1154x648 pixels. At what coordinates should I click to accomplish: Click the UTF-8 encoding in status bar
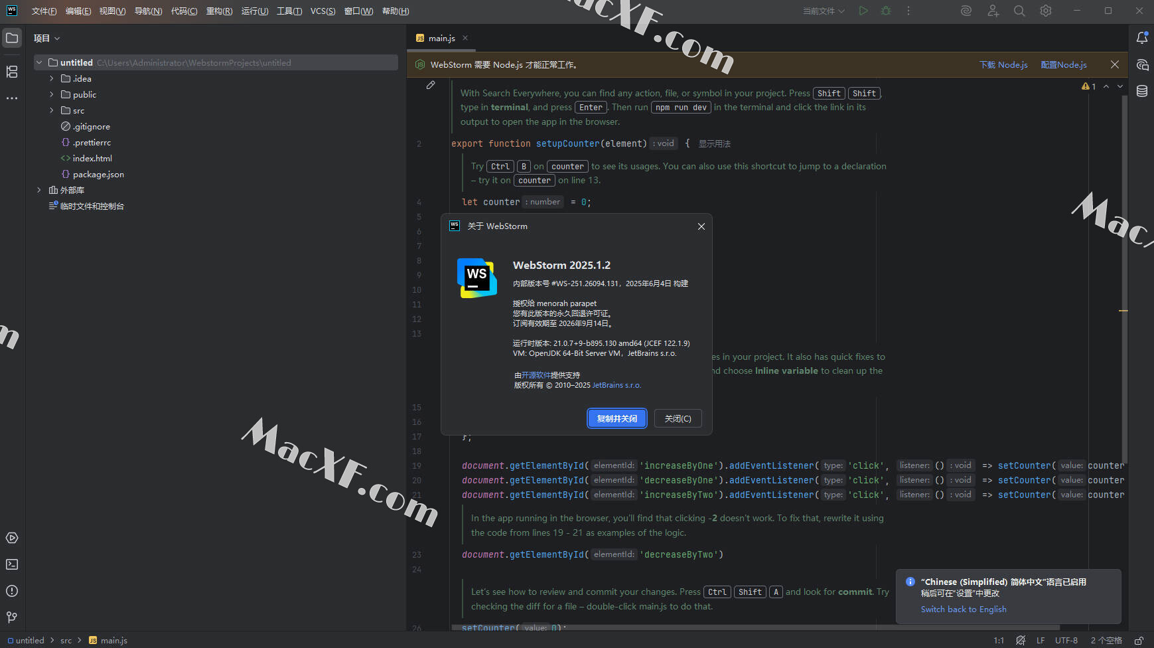tap(1066, 641)
